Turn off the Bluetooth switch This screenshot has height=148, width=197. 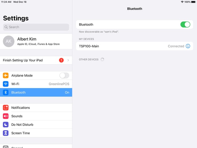185,25
